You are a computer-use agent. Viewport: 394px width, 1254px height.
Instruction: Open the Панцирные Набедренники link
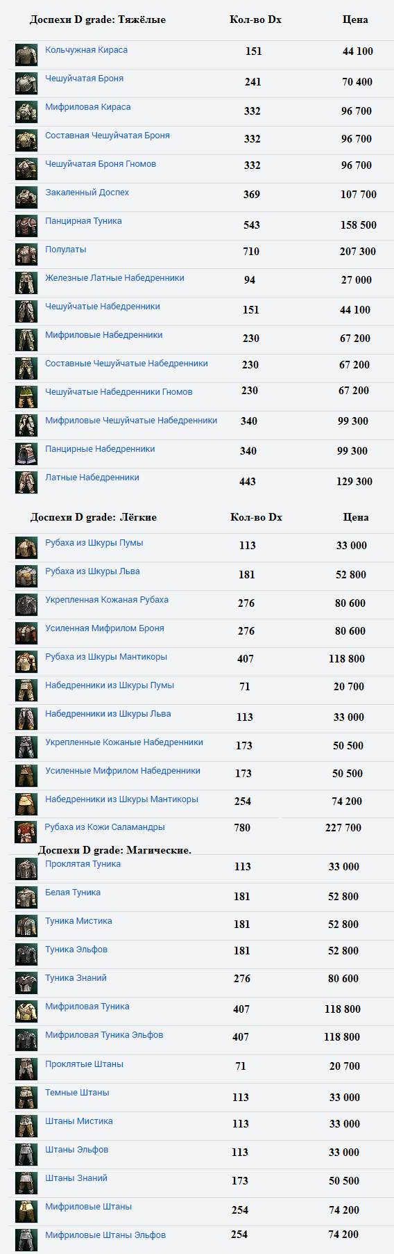100,449
